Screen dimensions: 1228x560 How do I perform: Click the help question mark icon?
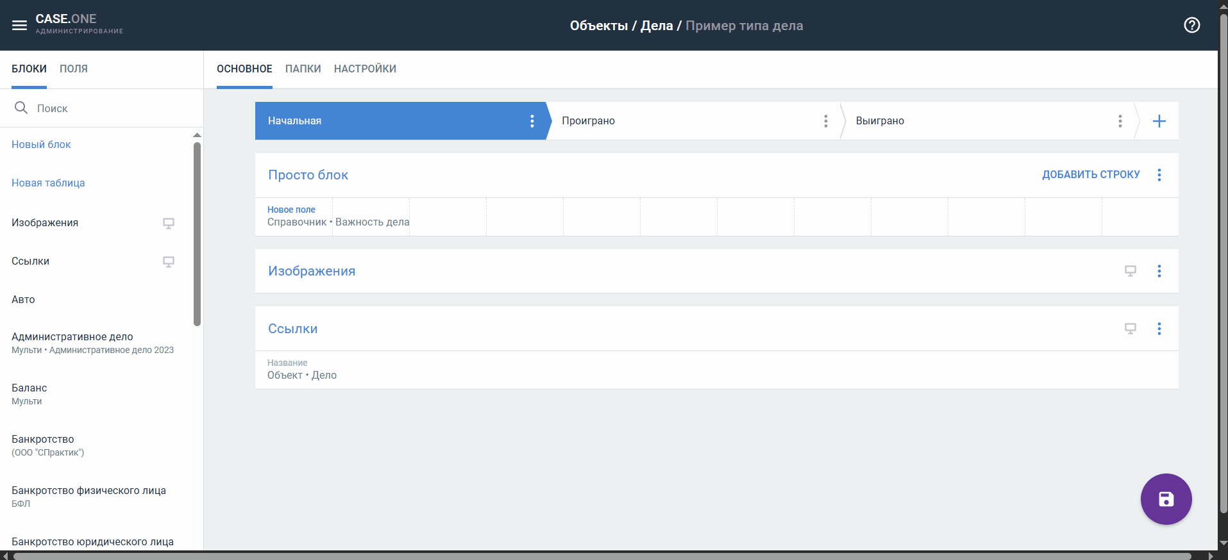(1191, 25)
